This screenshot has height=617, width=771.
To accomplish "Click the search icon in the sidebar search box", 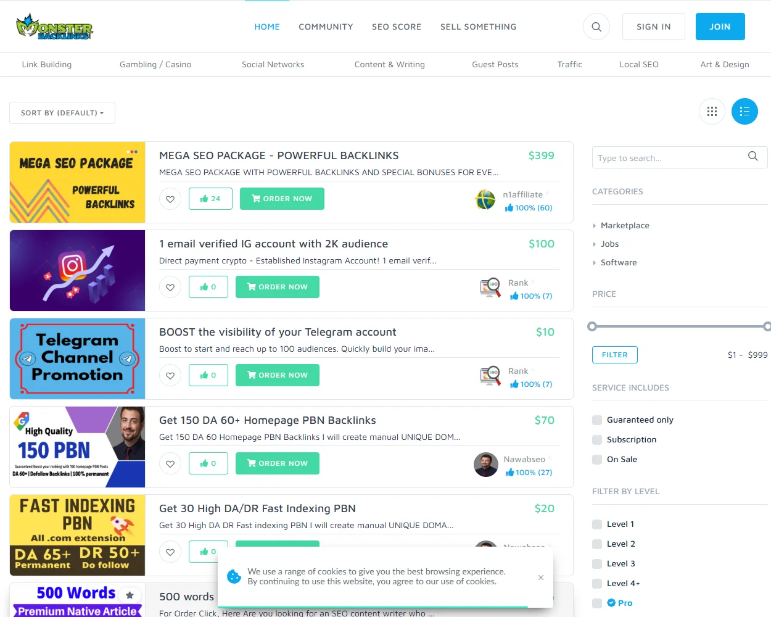I will [x=752, y=157].
